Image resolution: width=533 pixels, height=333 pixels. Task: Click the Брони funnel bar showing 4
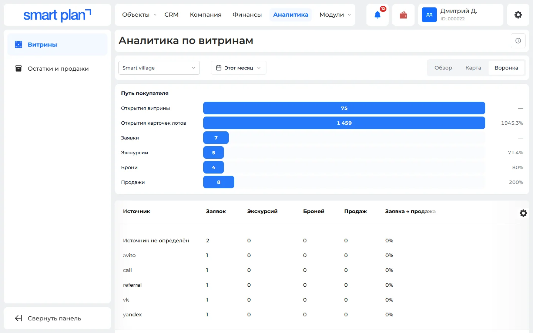[214, 167]
